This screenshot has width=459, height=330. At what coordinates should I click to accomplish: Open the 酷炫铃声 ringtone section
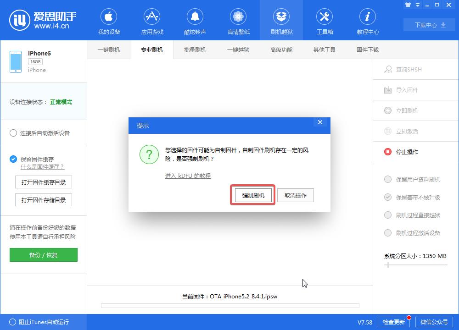click(195, 20)
